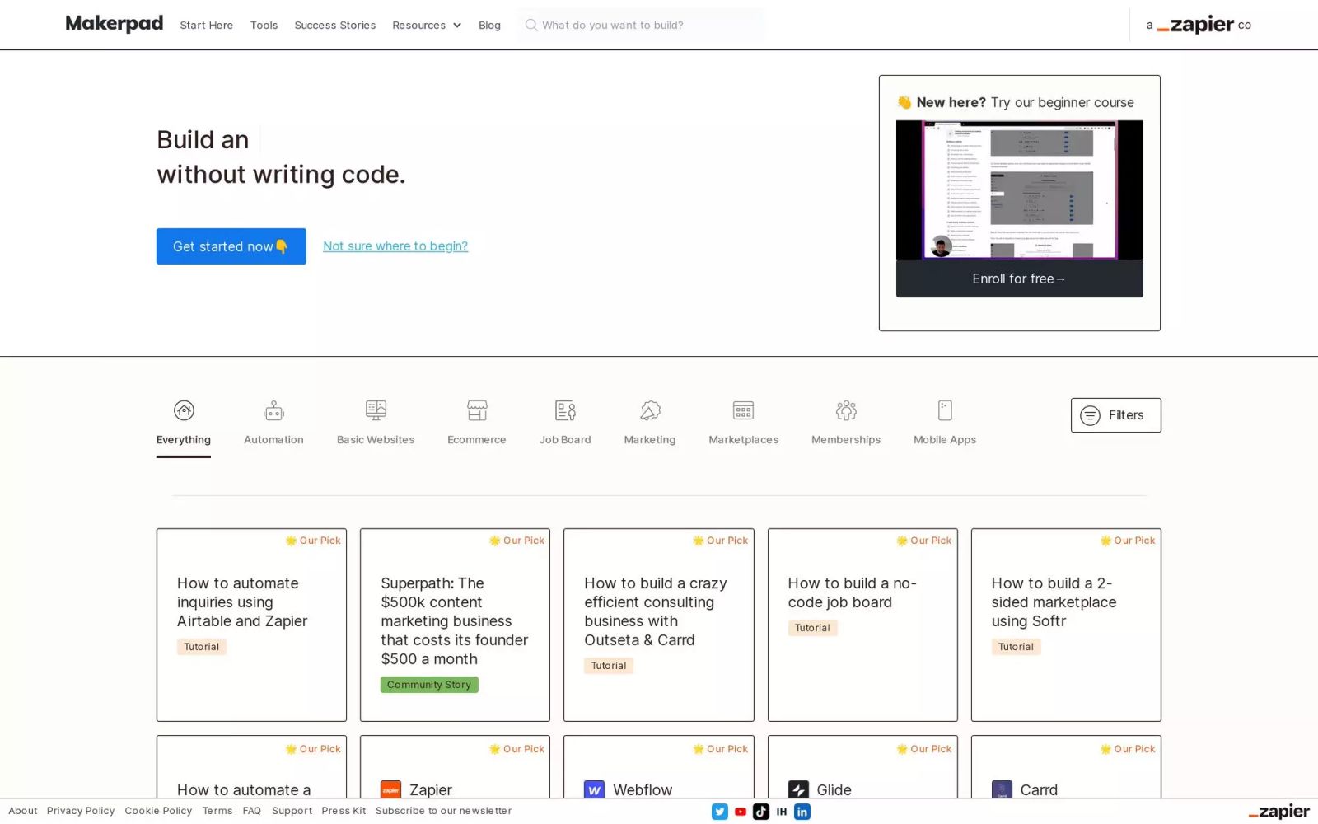Open 'How to automate inquiries using Airtable and Zapier'

(252, 625)
